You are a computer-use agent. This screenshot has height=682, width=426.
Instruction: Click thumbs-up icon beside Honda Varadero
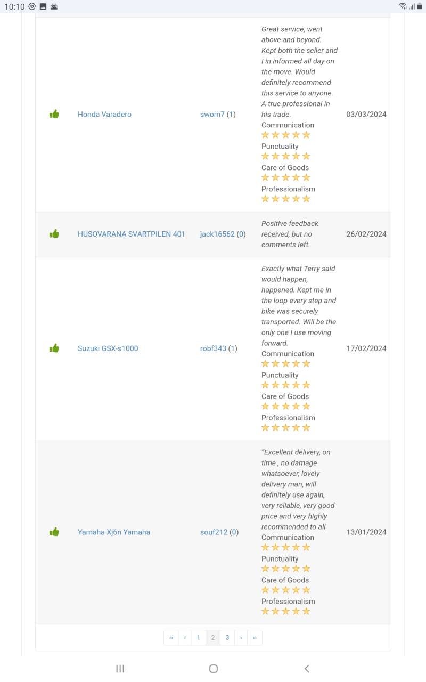(54, 114)
